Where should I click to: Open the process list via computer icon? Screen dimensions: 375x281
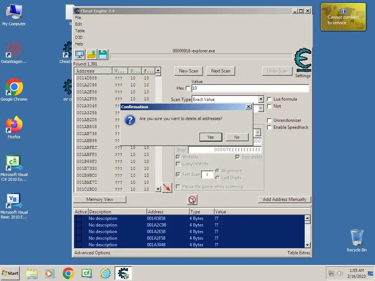tap(79, 55)
